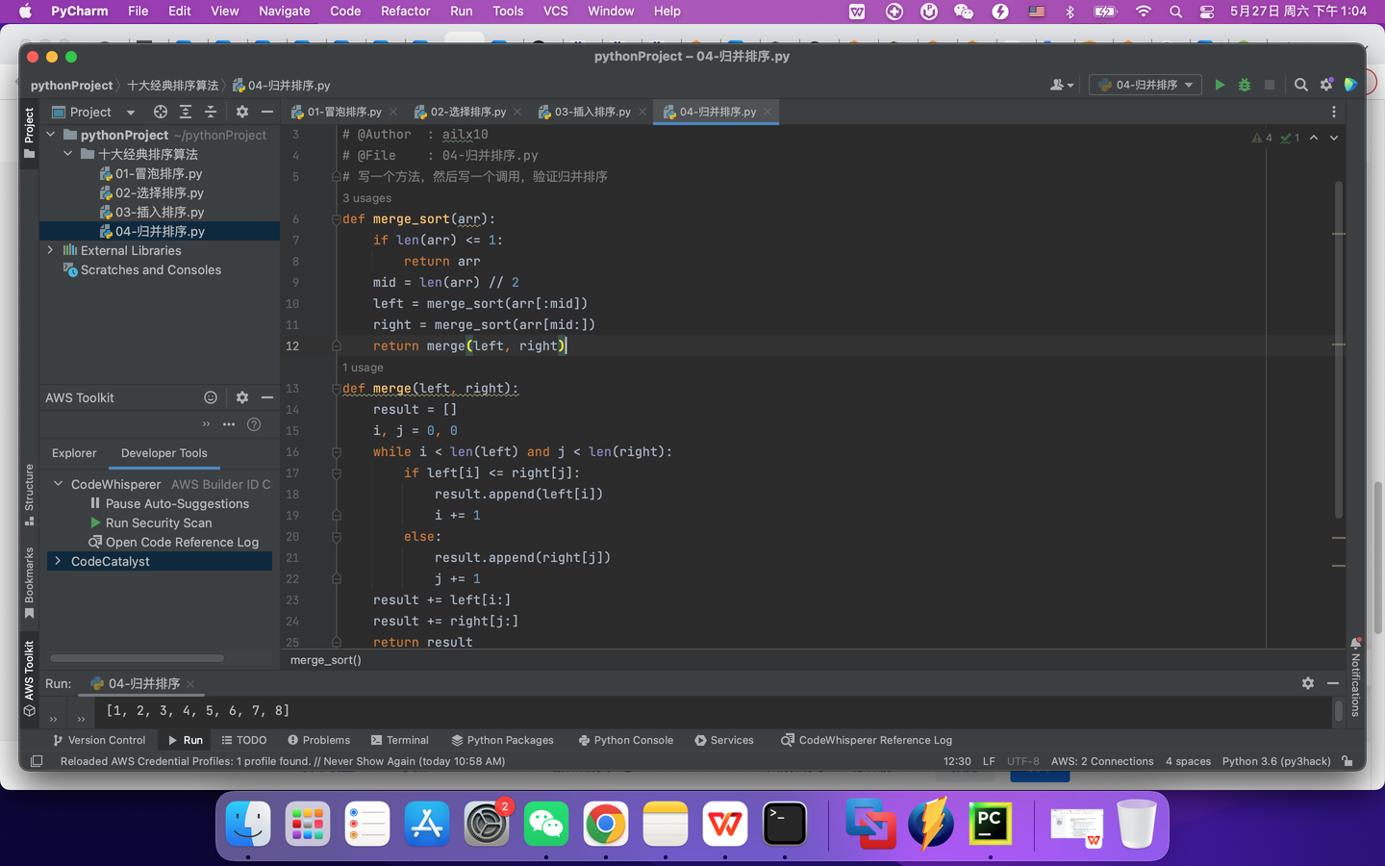
Task: Open the VCS menu
Action: pyautogui.click(x=555, y=12)
